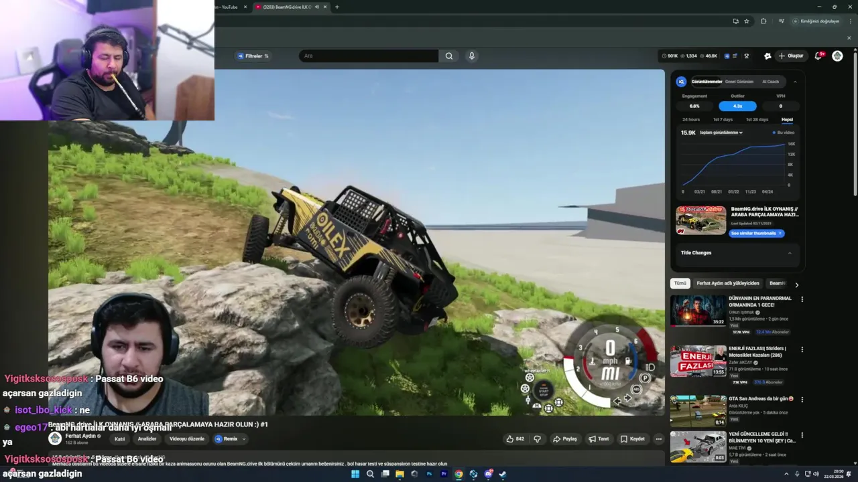Image resolution: width=858 pixels, height=482 pixels.
Task: Open YouTube notifications bell
Action: (x=818, y=56)
